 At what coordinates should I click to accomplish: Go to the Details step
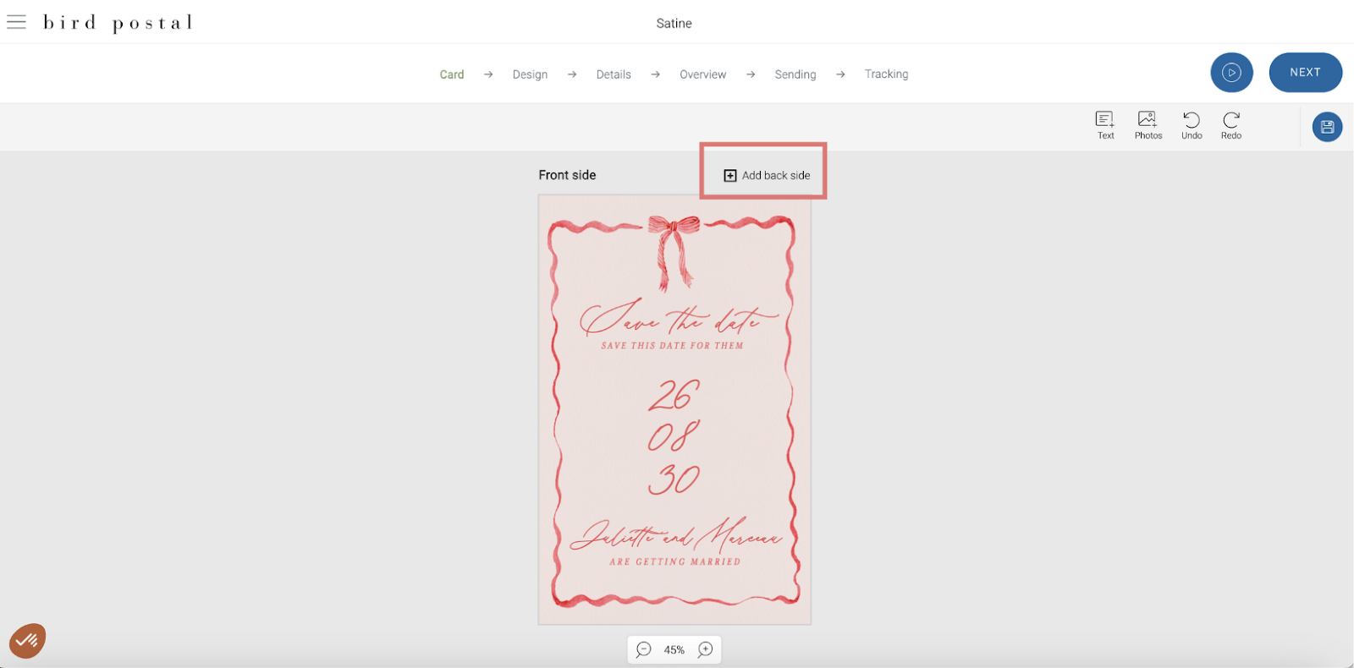pyautogui.click(x=614, y=74)
